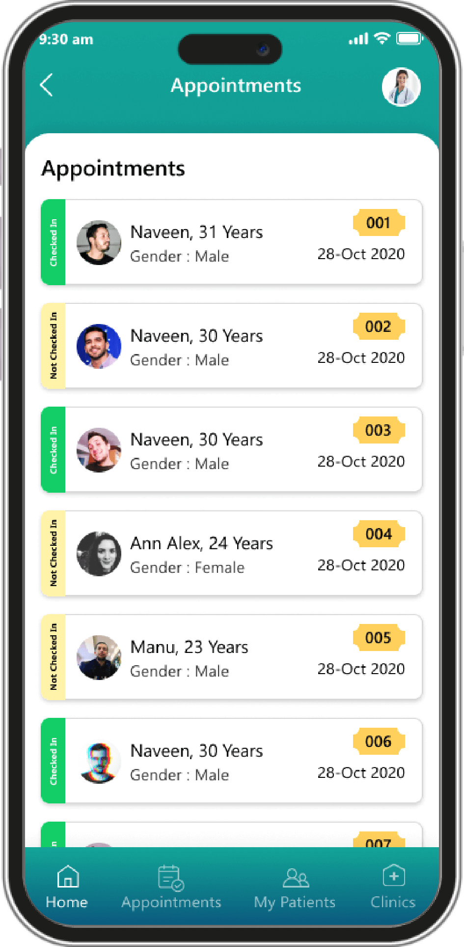Tap the avatar photo on appointment 006
Screen dimensions: 464x947
pos(99,761)
